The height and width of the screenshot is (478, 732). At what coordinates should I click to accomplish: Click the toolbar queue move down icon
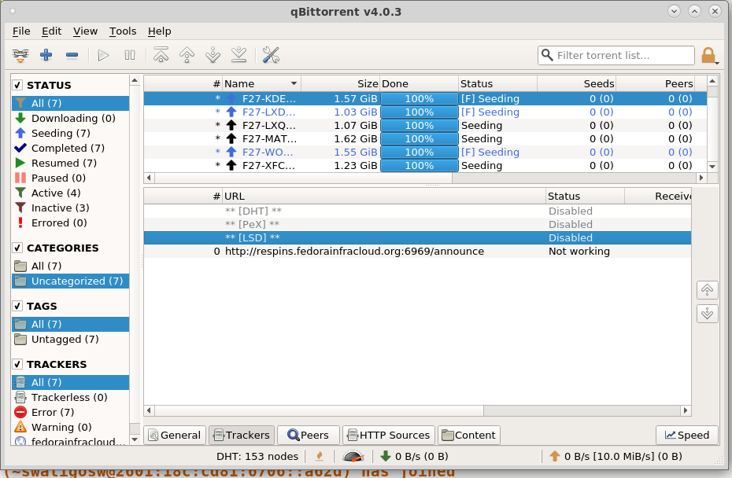tap(213, 55)
